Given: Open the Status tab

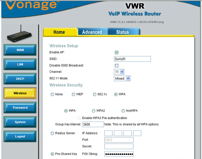Looking at the screenshot, I should [x=122, y=32].
